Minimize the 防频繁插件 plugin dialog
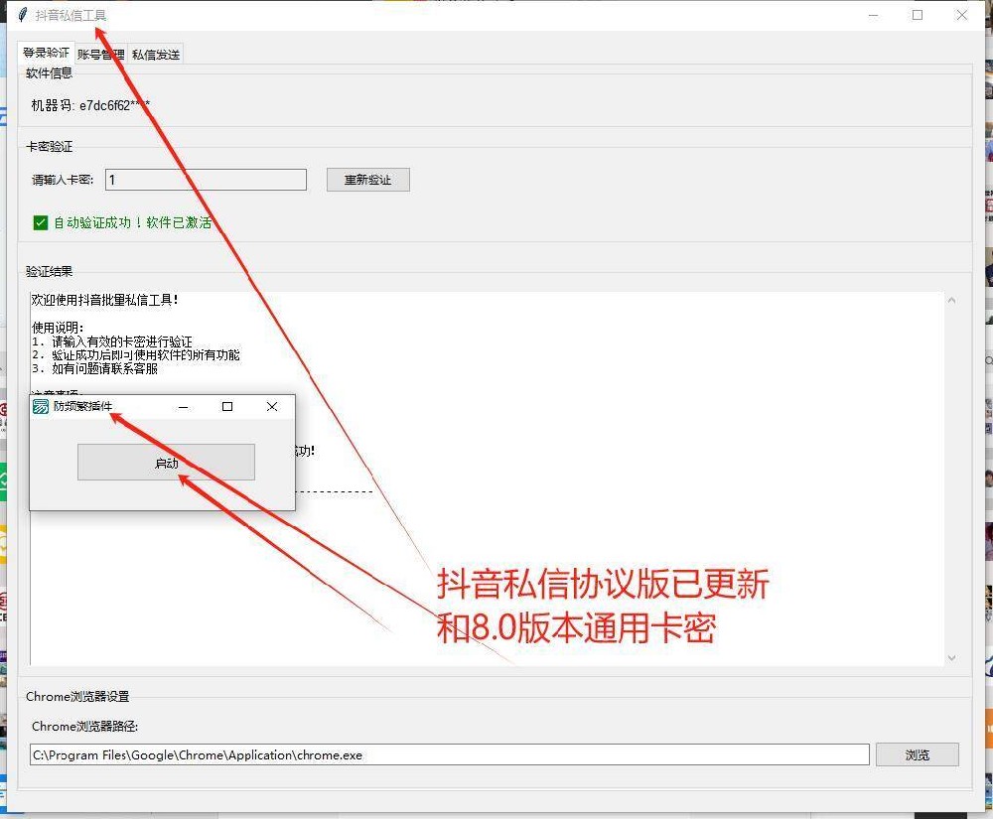The width and height of the screenshot is (993, 819). pyautogui.click(x=183, y=407)
